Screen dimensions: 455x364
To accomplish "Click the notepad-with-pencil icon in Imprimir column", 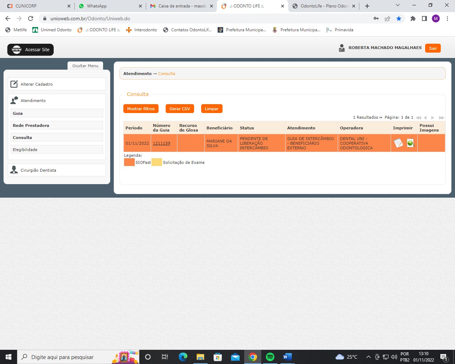I will pos(398,143).
